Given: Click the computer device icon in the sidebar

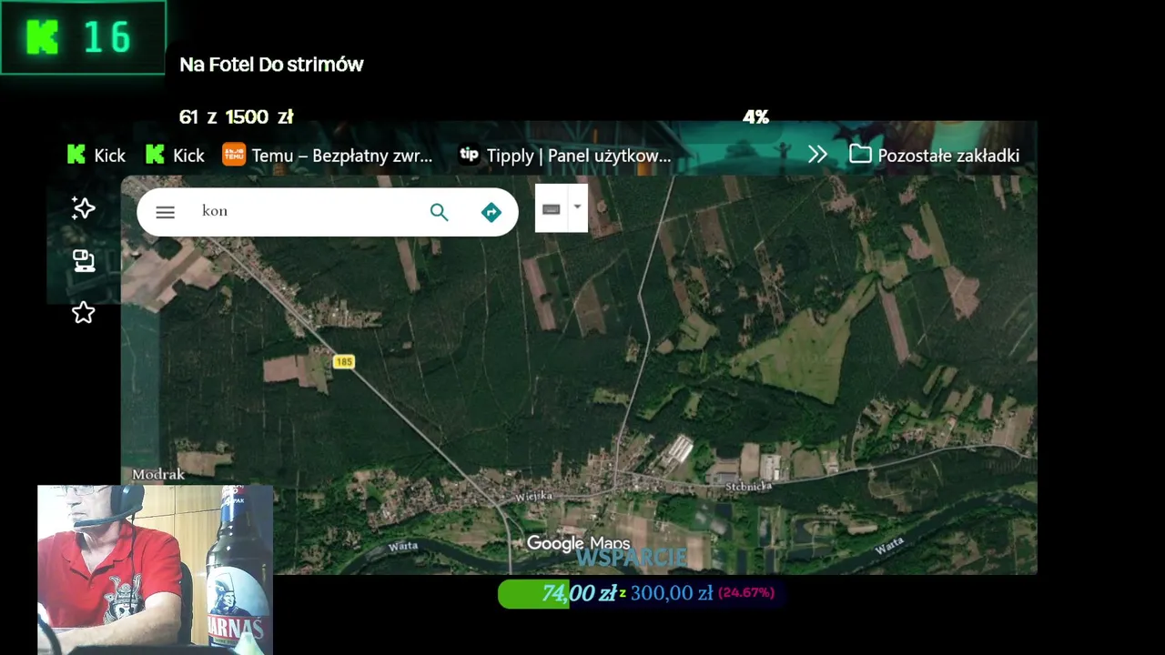Looking at the screenshot, I should pyautogui.click(x=84, y=261).
